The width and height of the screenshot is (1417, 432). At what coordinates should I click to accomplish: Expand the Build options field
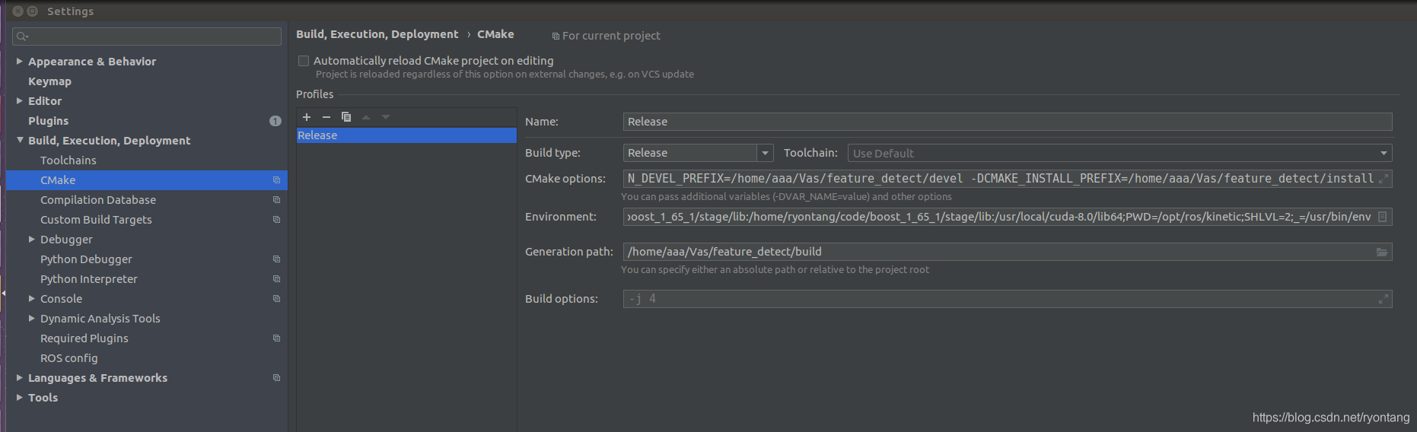[x=1384, y=299]
